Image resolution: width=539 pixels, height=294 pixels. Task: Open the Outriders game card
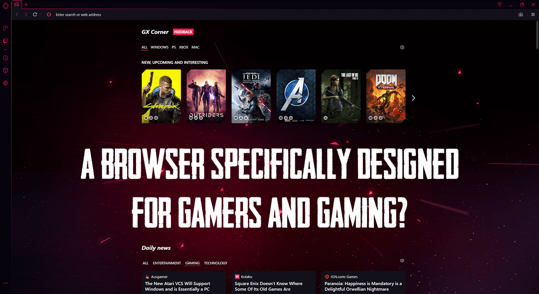click(x=206, y=96)
